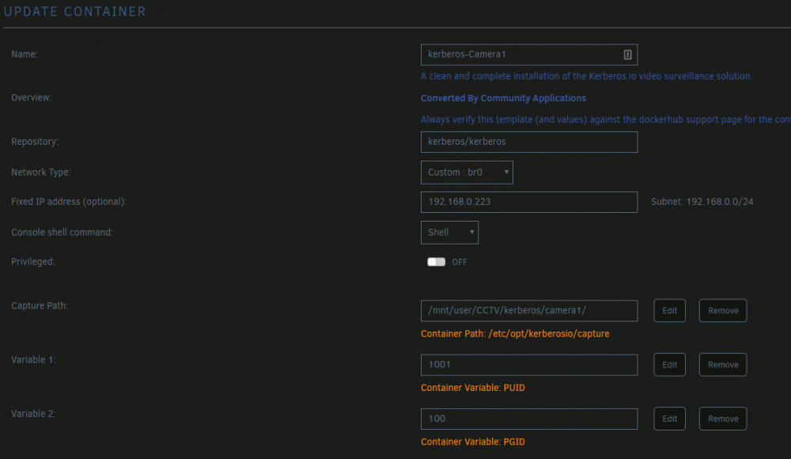Open the Network Type dropdown
Image resolution: width=791 pixels, height=459 pixels.
coord(467,173)
